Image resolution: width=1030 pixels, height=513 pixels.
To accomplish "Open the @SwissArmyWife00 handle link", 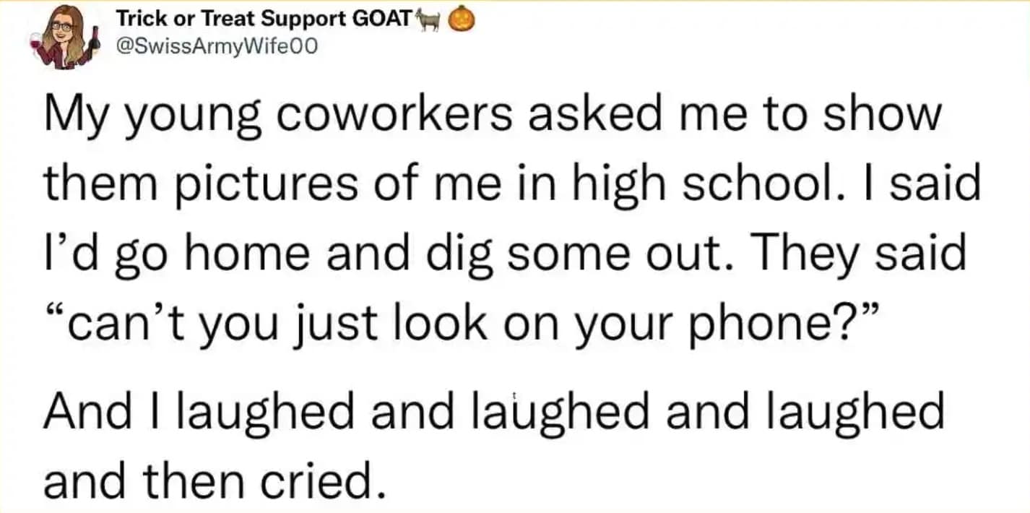I will click(216, 47).
